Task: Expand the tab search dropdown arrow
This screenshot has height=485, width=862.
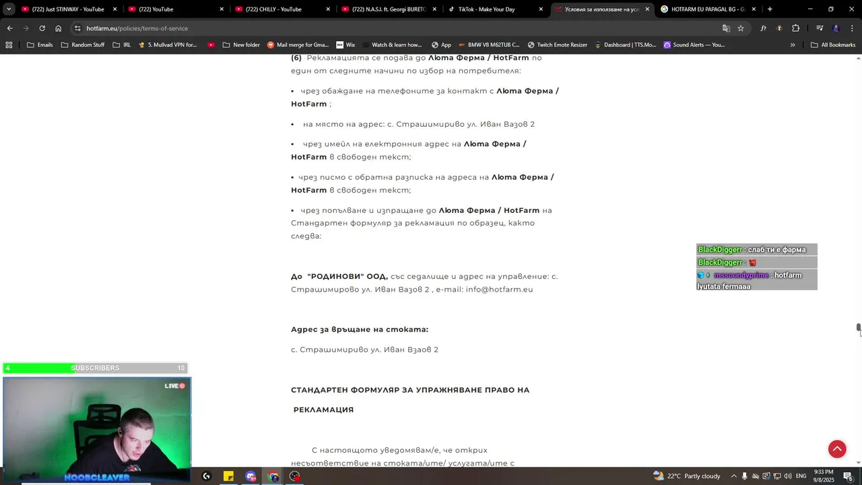Action: (x=9, y=9)
